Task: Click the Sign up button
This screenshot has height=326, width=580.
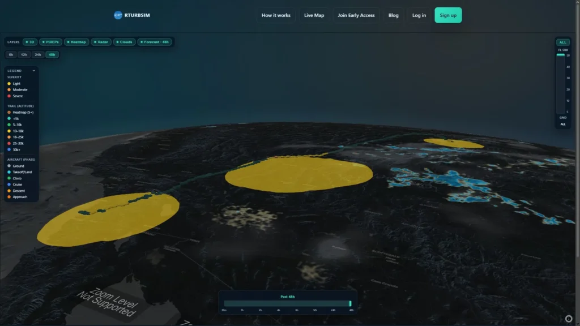Action: coord(448,15)
